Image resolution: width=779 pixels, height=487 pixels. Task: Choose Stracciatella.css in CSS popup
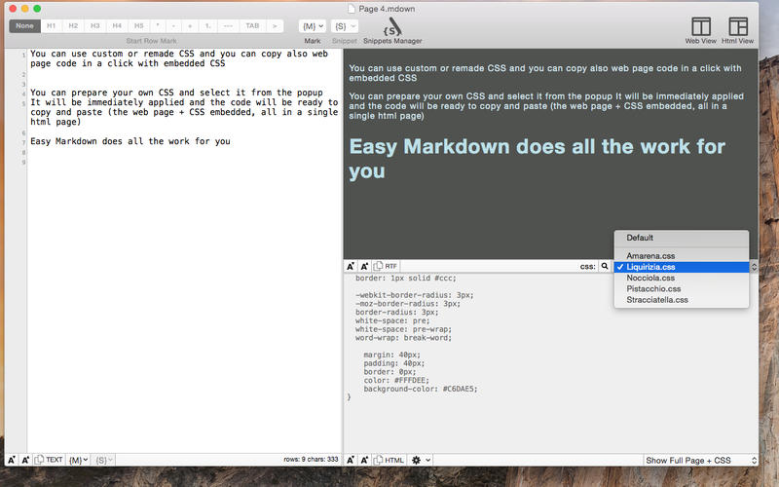(x=682, y=300)
